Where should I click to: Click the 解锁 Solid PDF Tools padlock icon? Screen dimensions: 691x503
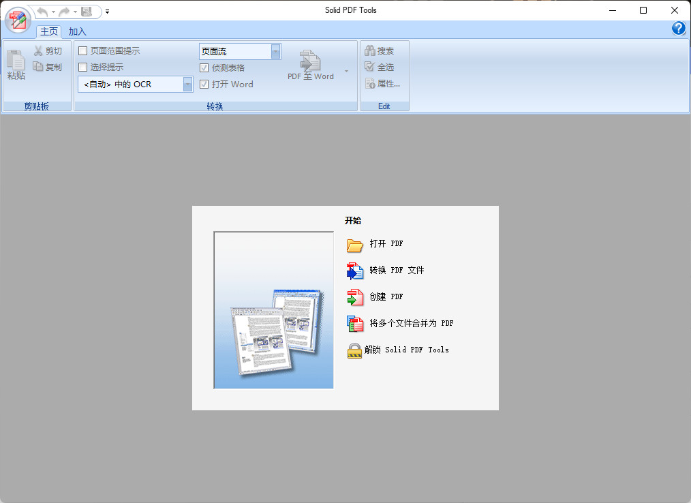354,351
